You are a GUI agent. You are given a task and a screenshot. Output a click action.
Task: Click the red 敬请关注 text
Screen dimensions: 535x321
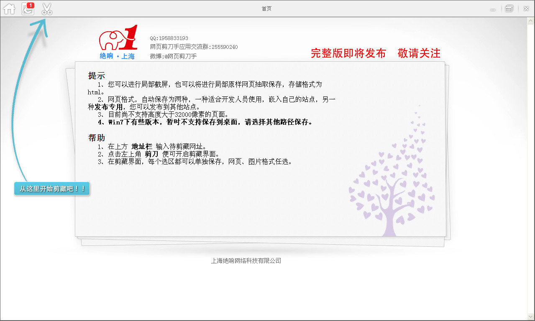[419, 53]
